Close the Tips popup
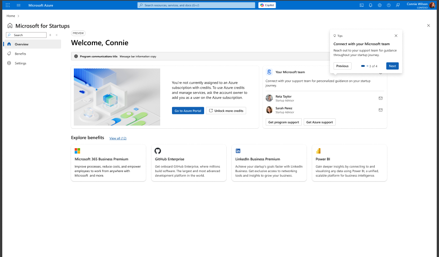This screenshot has width=439, height=257. click(396, 36)
